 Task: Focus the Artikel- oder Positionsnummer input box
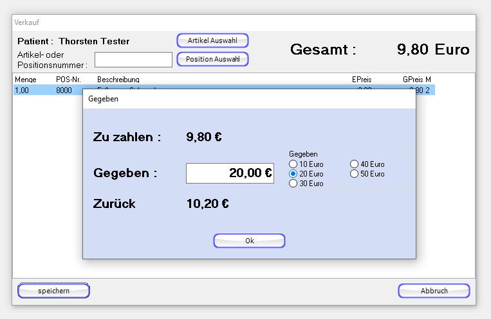(133, 60)
